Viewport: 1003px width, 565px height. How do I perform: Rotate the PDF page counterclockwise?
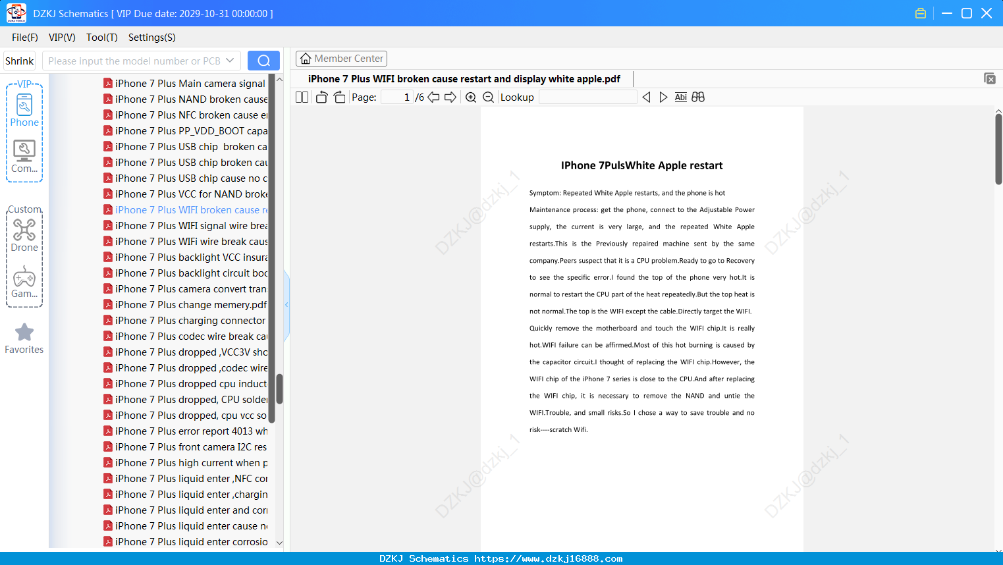click(x=321, y=97)
